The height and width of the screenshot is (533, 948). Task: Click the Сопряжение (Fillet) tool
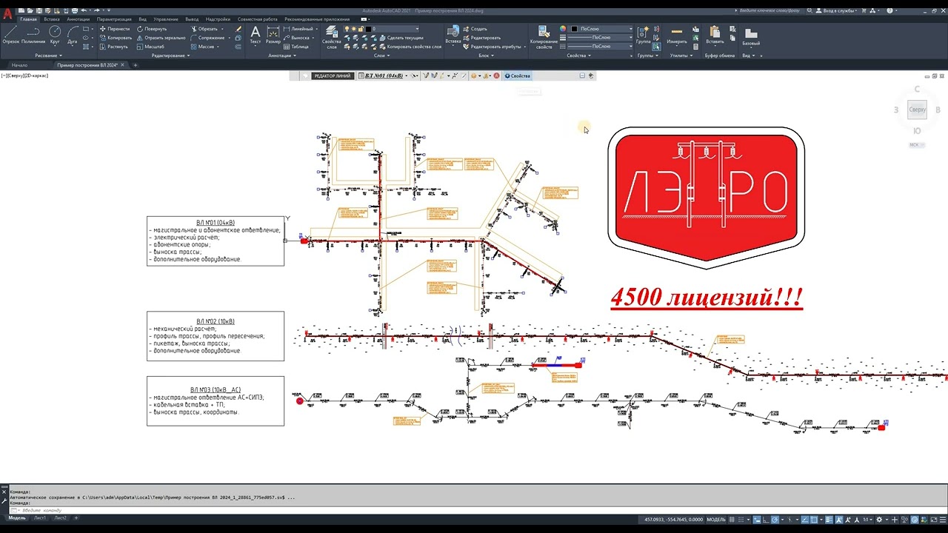[x=207, y=38]
